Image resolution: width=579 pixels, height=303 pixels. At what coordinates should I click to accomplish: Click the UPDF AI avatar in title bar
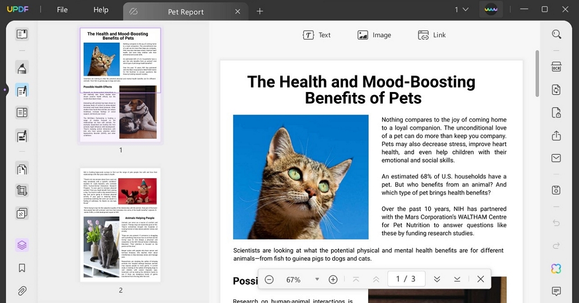click(x=491, y=9)
